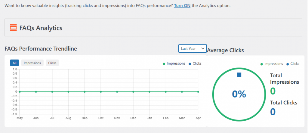308x133 pixels.
Task: Select the All filter tab
Action: click(x=14, y=63)
